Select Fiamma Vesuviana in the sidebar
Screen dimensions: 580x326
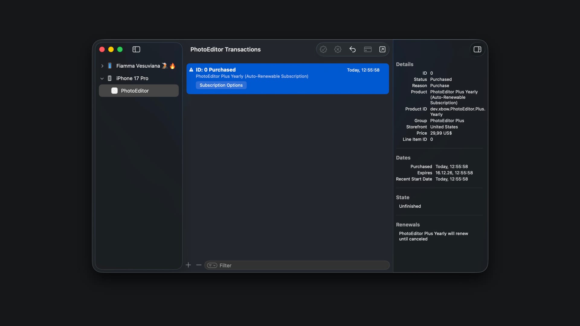point(138,66)
